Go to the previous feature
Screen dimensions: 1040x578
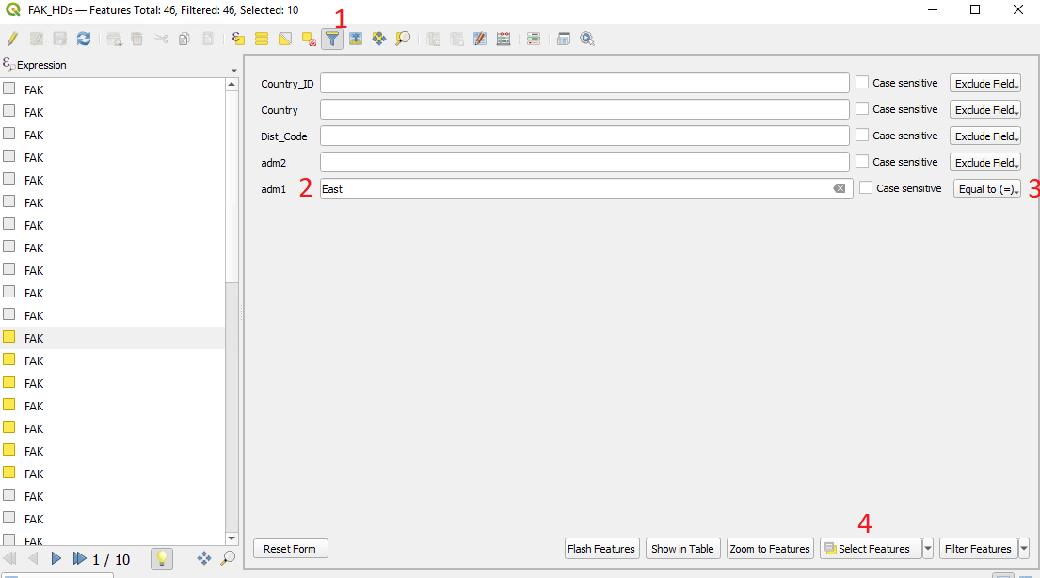[x=33, y=559]
